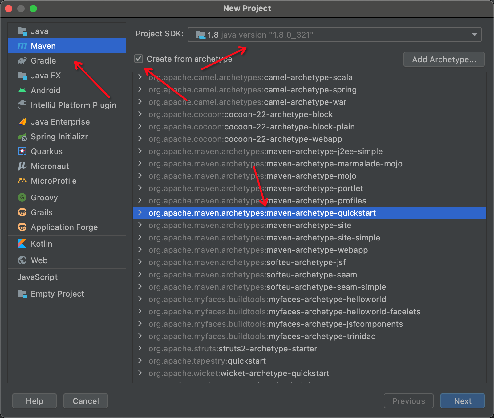This screenshot has width=494, height=418.
Task: Expand camel-archetype-scala row
Action: (140, 77)
